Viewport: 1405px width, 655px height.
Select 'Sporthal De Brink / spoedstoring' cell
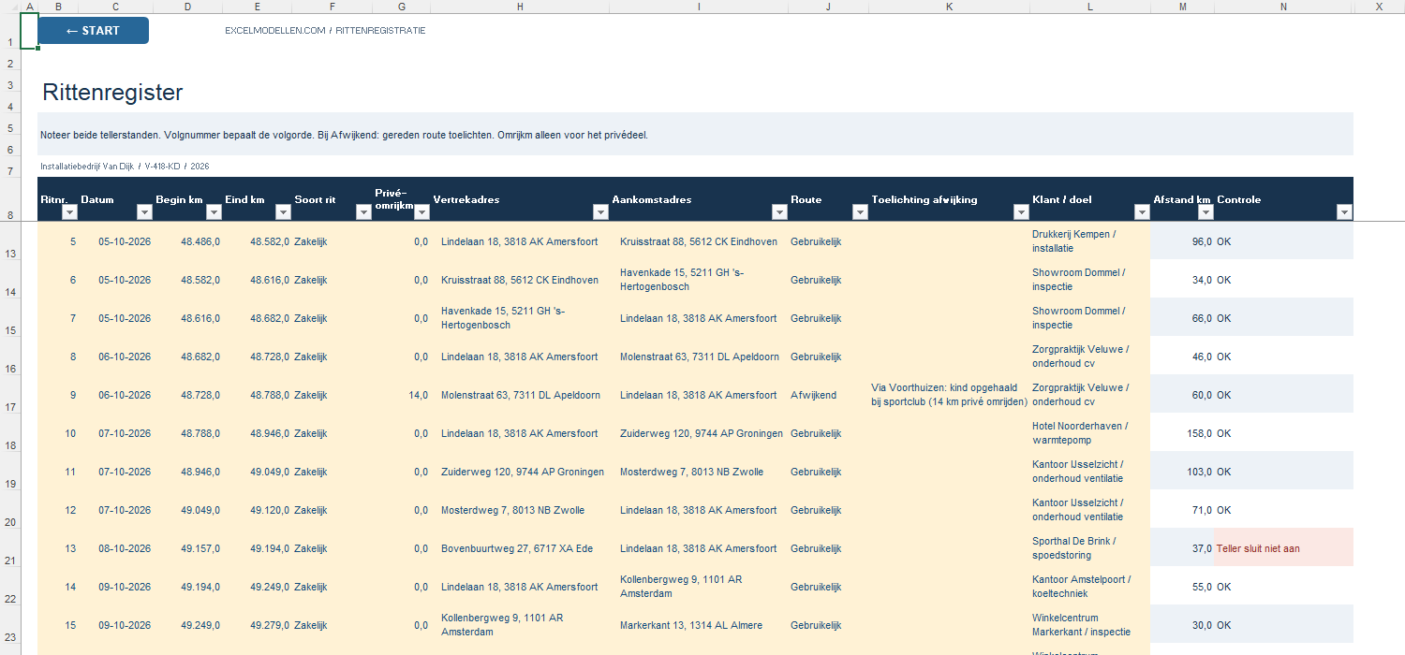point(1090,548)
